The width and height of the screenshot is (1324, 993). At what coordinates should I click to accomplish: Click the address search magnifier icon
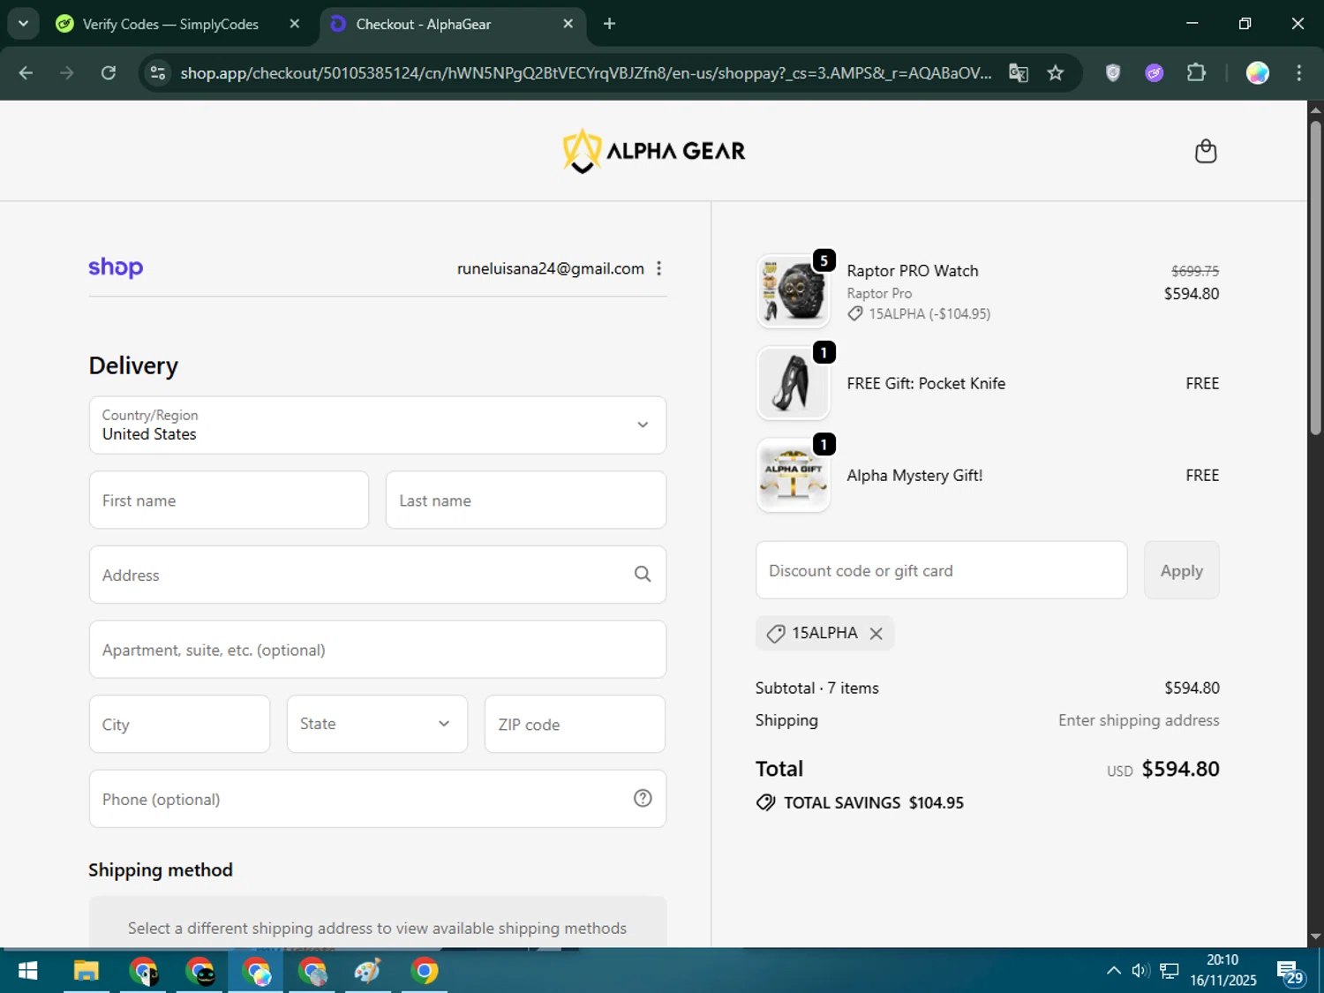click(643, 575)
